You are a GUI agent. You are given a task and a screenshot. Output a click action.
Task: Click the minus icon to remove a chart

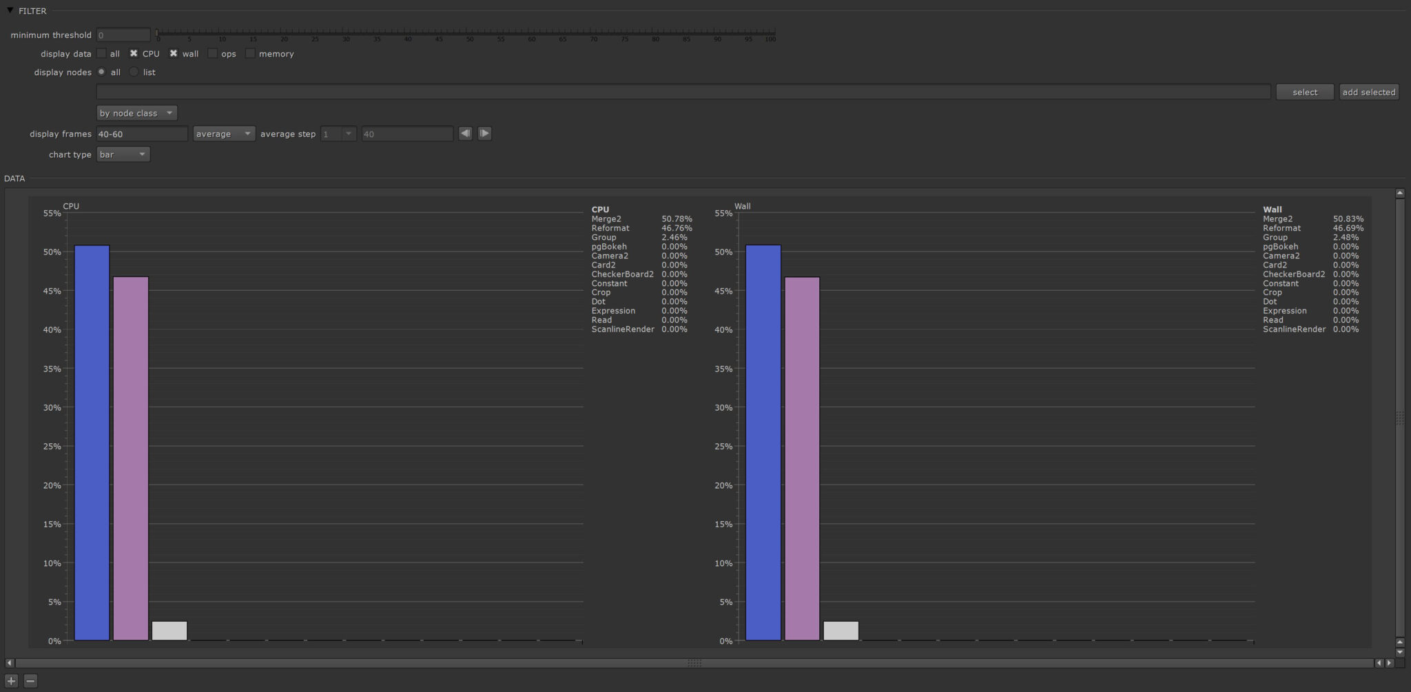(x=30, y=680)
